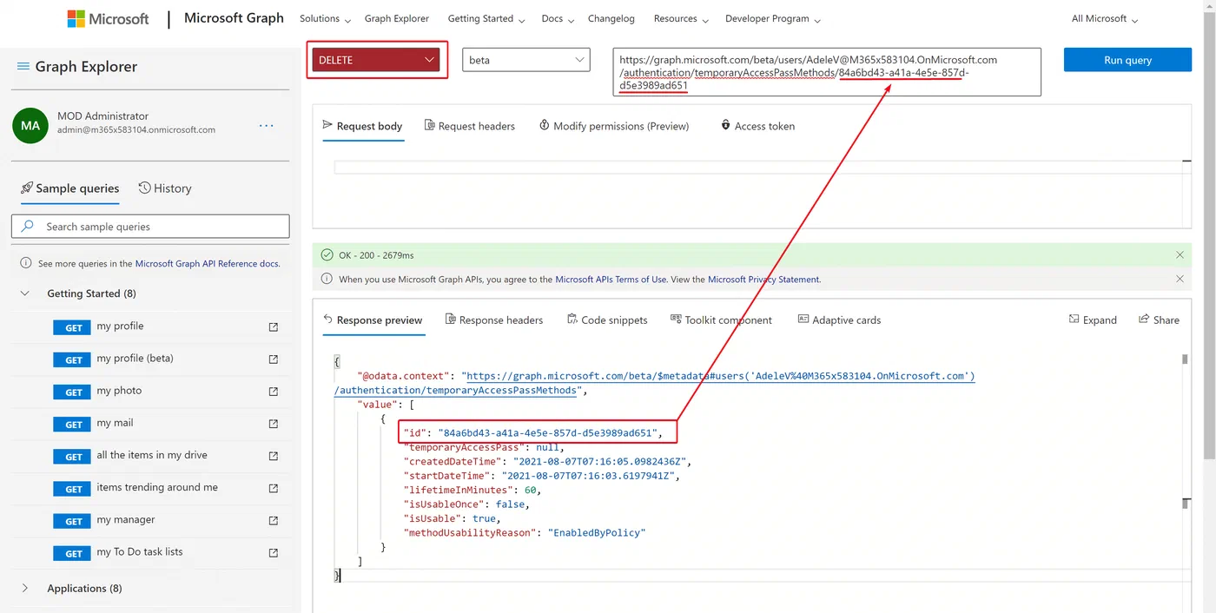Open the All Microsoft menu
Image resolution: width=1216 pixels, height=613 pixels.
coord(1104,19)
